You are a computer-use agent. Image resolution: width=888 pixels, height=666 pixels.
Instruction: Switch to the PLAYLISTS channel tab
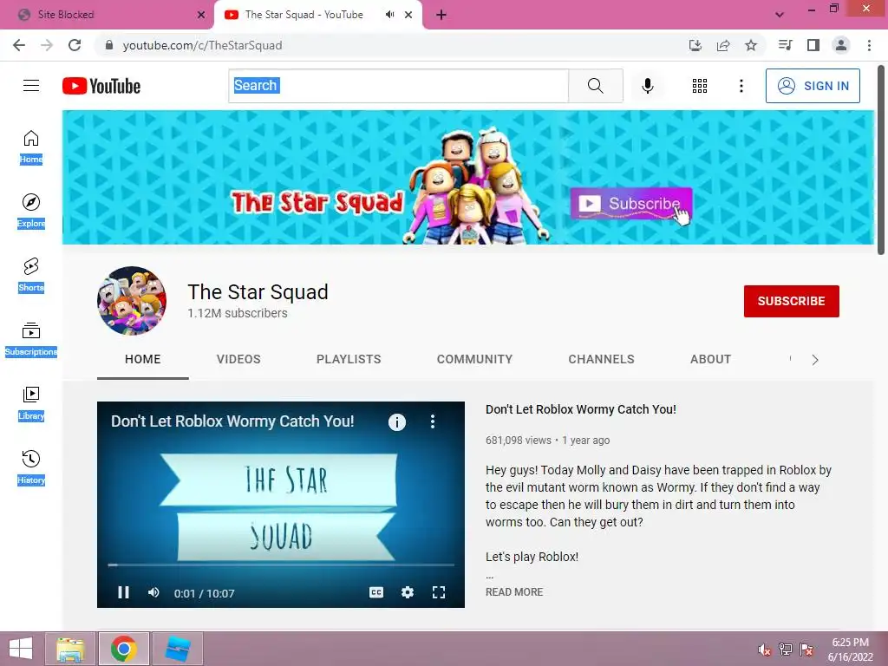click(349, 359)
